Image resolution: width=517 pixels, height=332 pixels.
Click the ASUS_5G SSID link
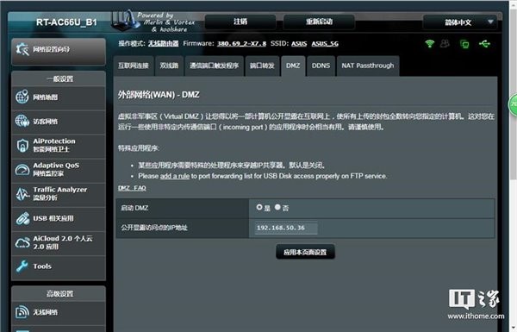(325, 44)
